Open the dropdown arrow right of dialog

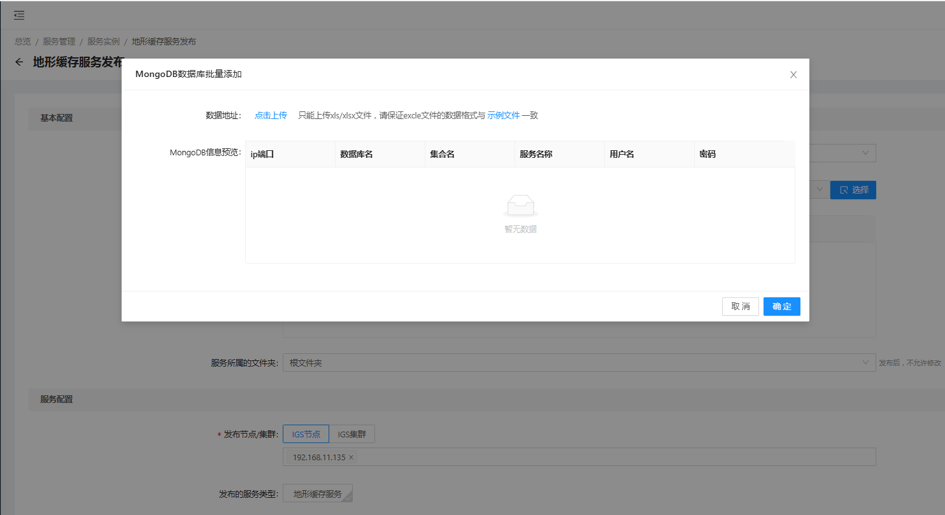pyautogui.click(x=865, y=153)
